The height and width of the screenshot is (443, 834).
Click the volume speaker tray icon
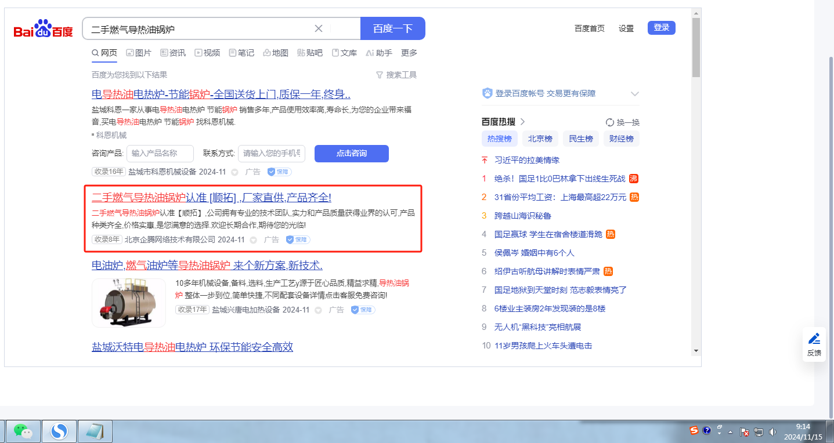(x=772, y=431)
